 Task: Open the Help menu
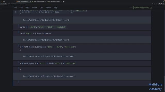point(55,8)
